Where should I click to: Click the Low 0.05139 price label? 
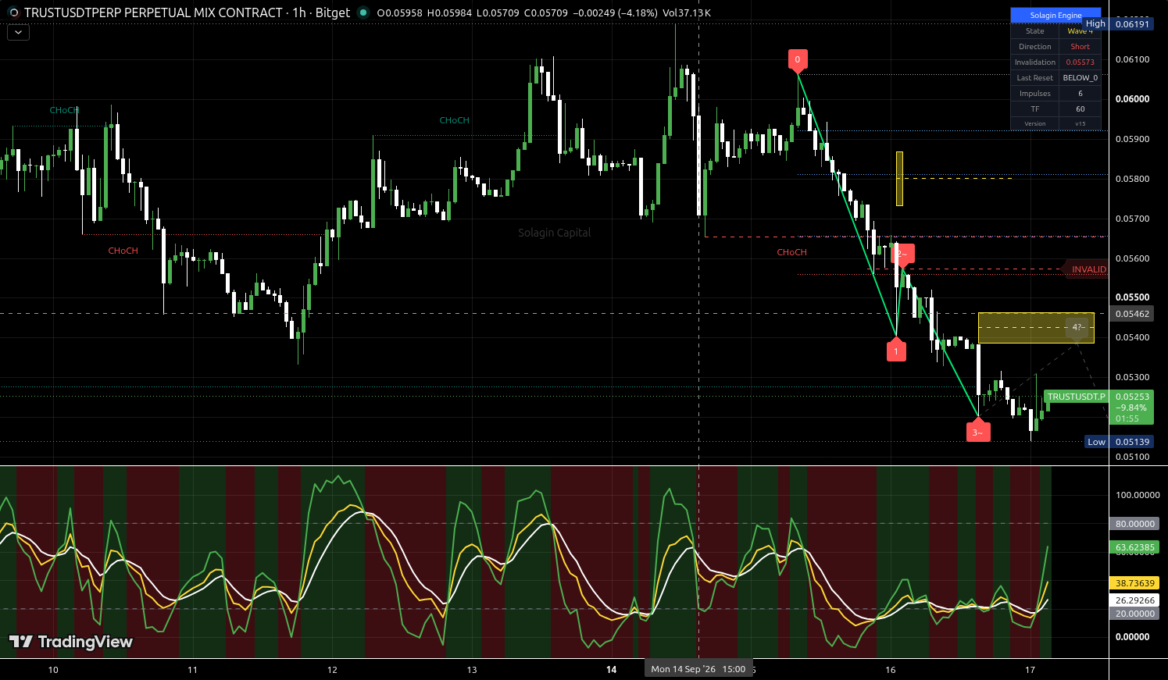[1119, 442]
